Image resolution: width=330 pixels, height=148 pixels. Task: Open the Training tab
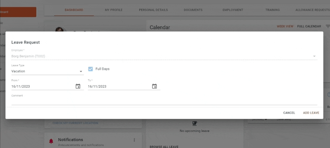[273, 10]
